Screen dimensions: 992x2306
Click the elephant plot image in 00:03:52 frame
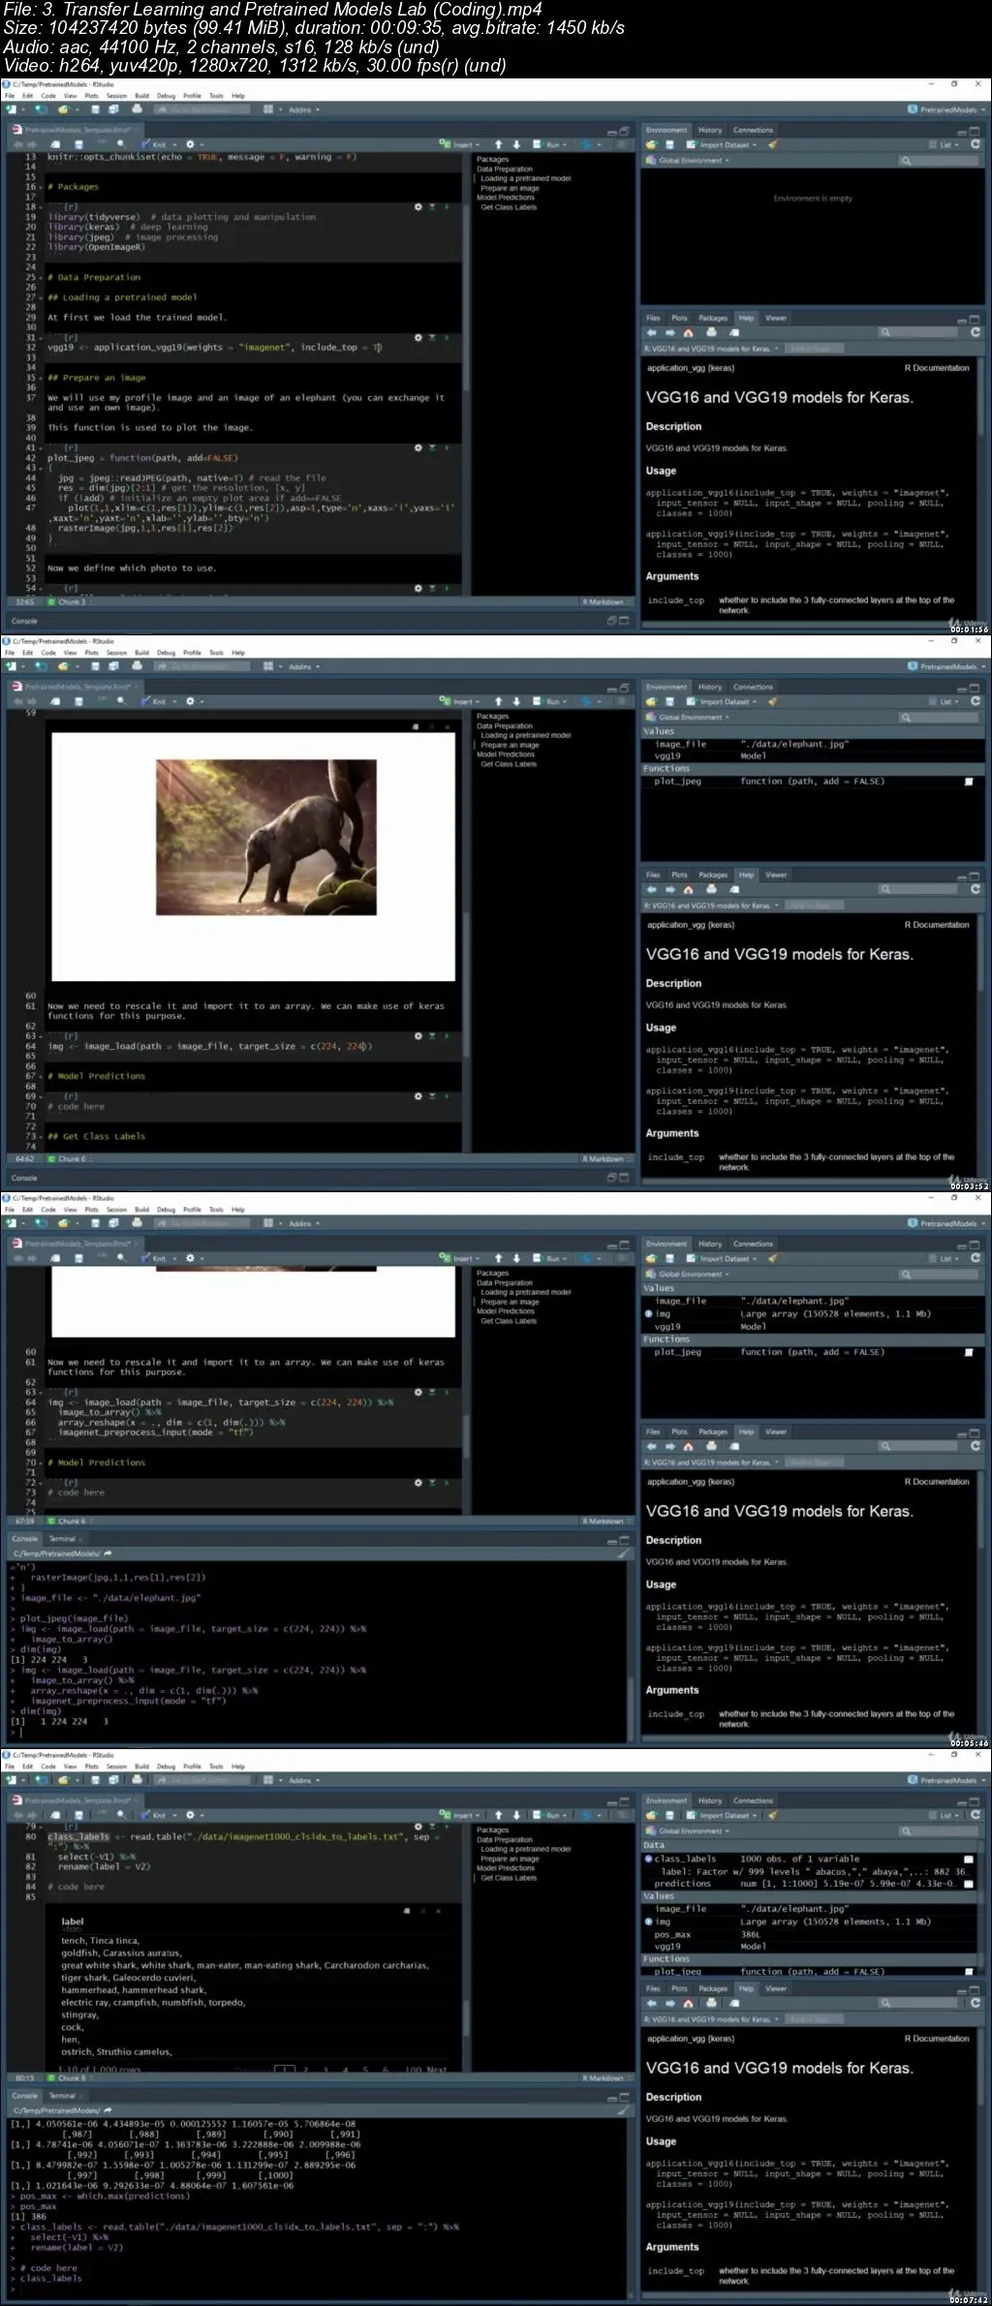point(266,837)
